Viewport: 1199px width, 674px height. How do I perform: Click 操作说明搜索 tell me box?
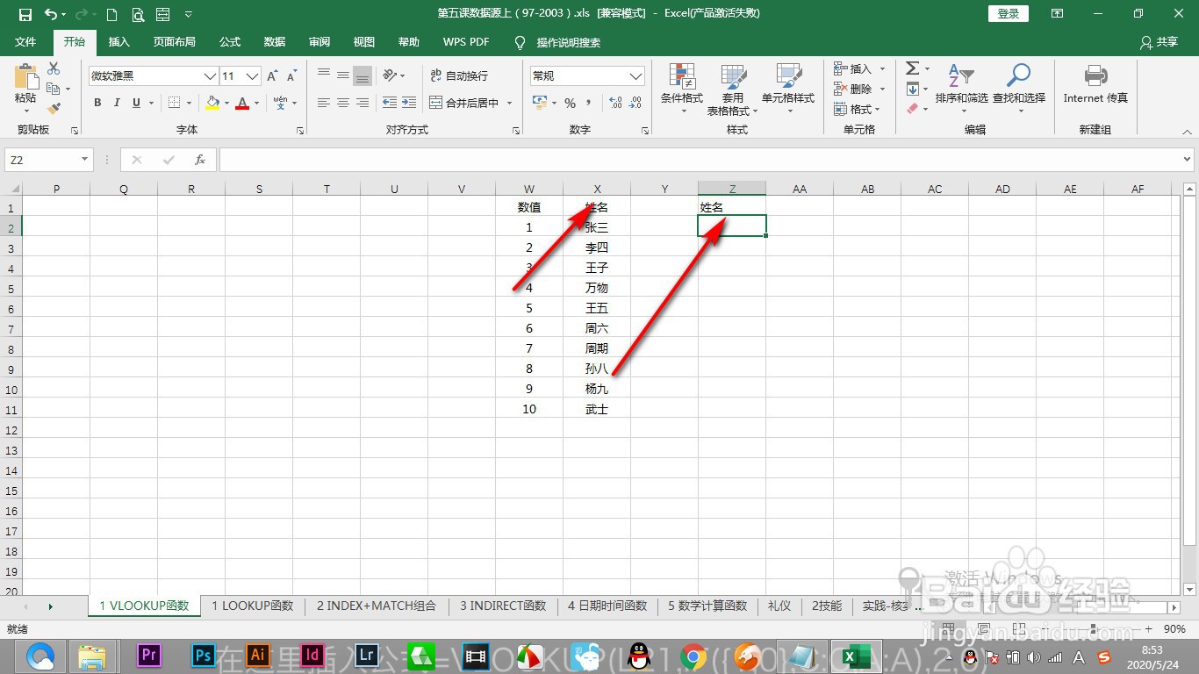569,42
